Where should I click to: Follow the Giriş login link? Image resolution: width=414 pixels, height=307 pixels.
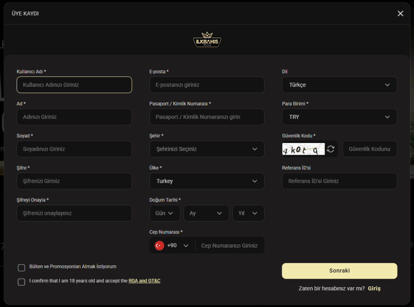point(374,288)
